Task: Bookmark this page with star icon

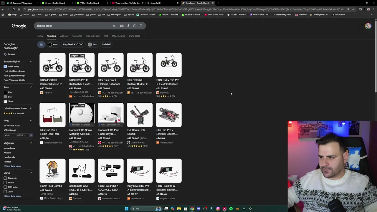Action: [353, 9]
